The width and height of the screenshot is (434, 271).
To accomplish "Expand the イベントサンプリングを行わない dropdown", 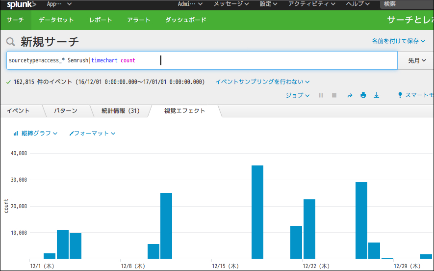I will 262,82.
